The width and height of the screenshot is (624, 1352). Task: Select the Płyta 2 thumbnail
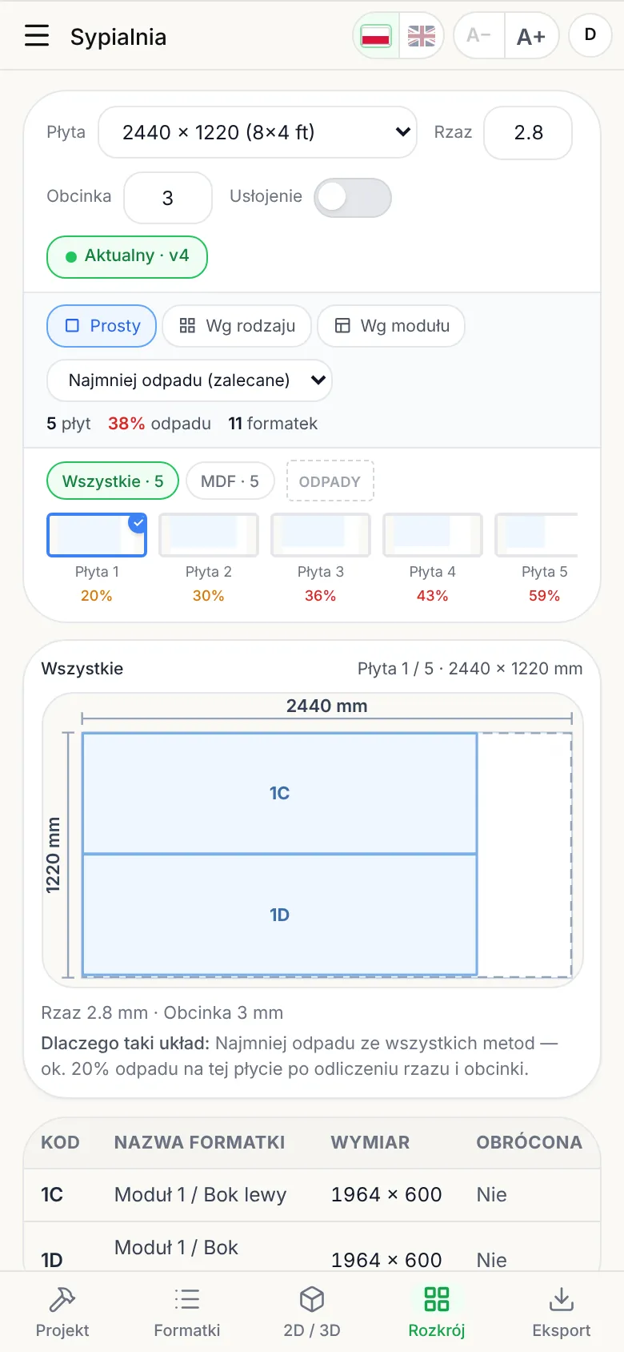coord(209,535)
